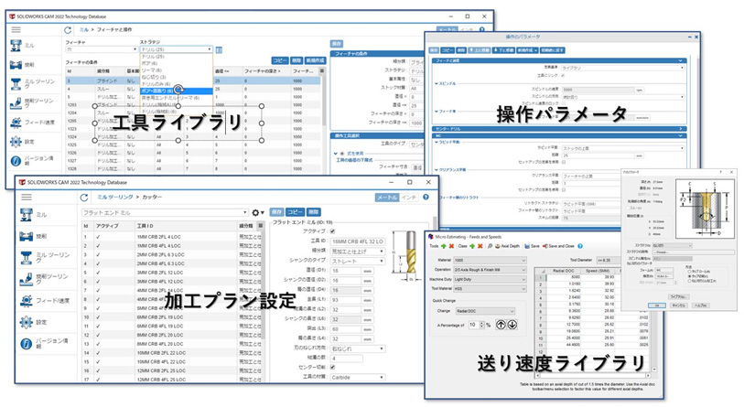Select 旋削ツーリング in the カッター window sidebar

click(45, 279)
